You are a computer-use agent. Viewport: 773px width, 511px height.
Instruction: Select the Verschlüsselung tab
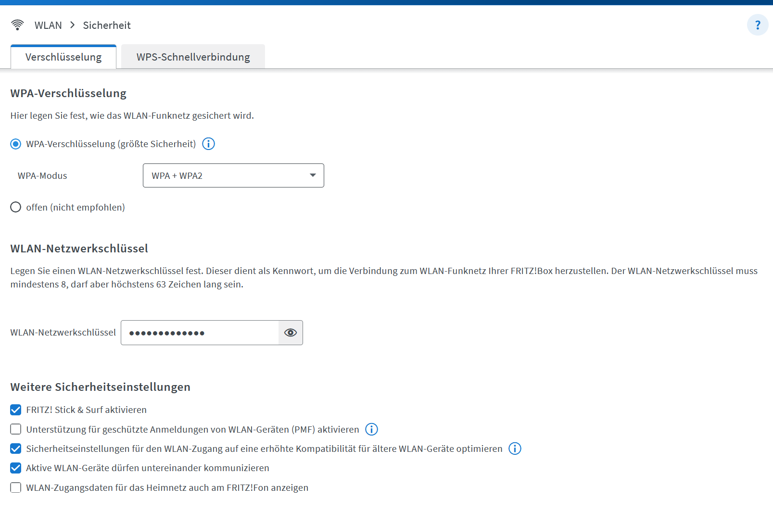click(63, 57)
